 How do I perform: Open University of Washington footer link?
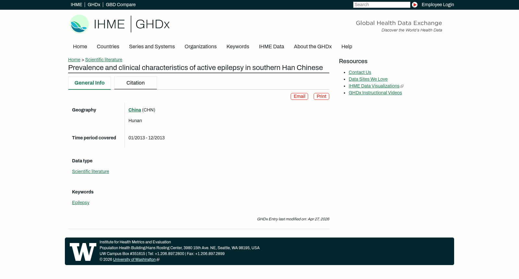(x=134, y=260)
